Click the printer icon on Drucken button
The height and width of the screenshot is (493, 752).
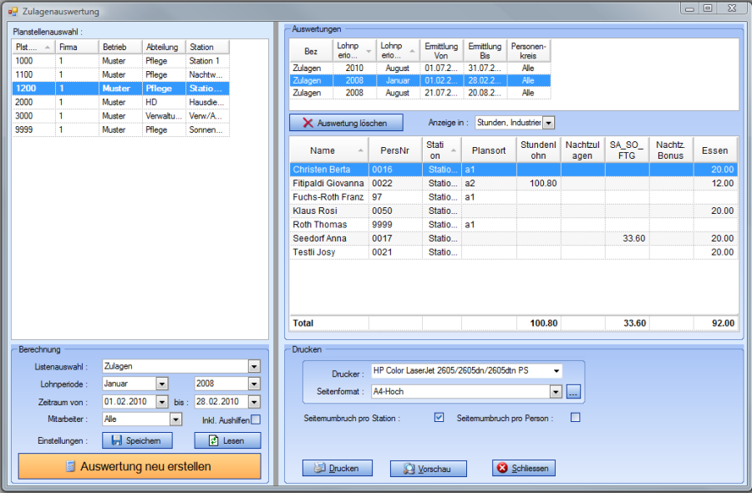[318, 469]
